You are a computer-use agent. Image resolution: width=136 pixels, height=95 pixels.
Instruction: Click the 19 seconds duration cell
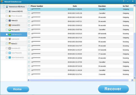[x=102, y=38]
